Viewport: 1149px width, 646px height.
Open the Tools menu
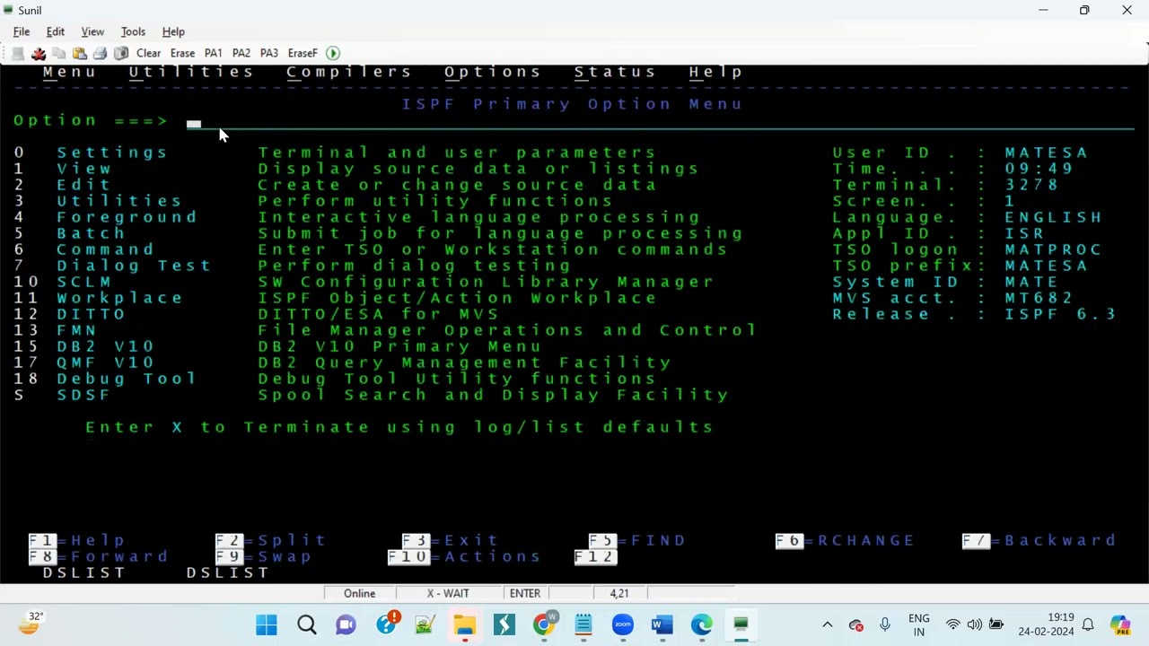[x=133, y=31]
